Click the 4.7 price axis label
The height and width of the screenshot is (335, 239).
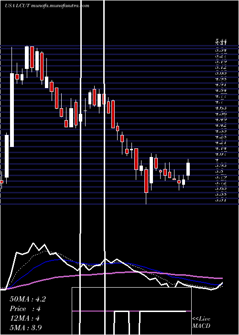[219, 102]
